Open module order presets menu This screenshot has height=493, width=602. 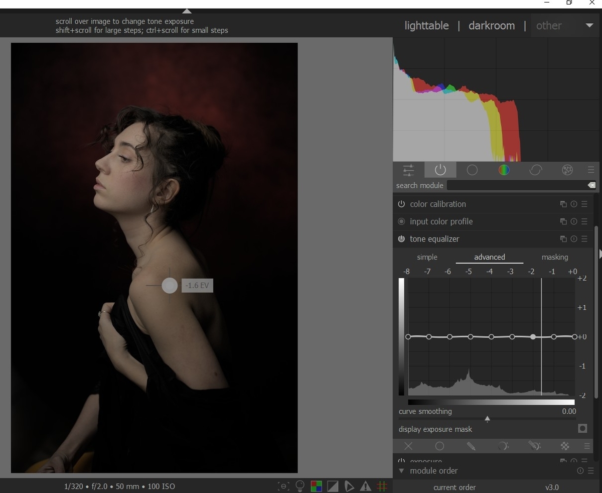coord(590,471)
